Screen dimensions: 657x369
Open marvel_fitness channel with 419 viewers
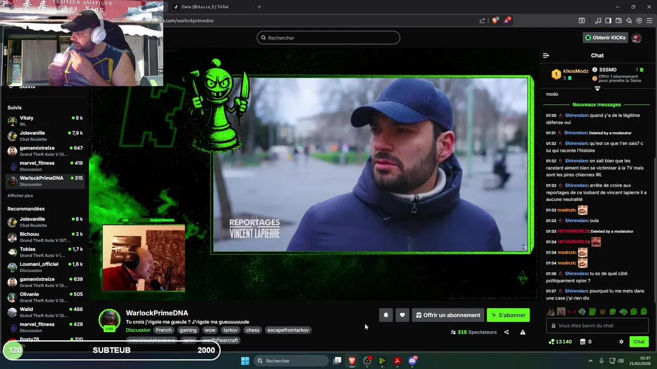coord(45,166)
